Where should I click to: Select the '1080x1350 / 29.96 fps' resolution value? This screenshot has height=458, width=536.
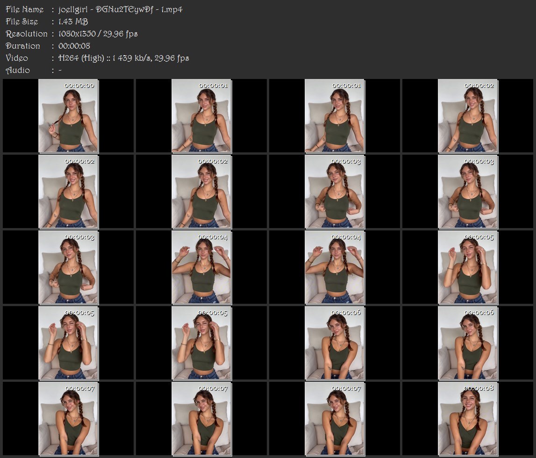(x=98, y=34)
